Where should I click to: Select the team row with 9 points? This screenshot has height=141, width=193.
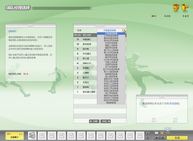[x=85, y=49]
